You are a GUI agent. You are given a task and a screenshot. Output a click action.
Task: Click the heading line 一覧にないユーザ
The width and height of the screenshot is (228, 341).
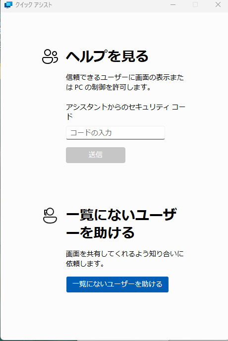pyautogui.click(x=121, y=215)
